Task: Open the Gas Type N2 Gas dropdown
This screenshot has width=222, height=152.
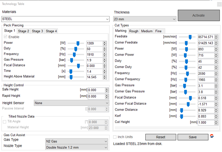Action: point(76,141)
